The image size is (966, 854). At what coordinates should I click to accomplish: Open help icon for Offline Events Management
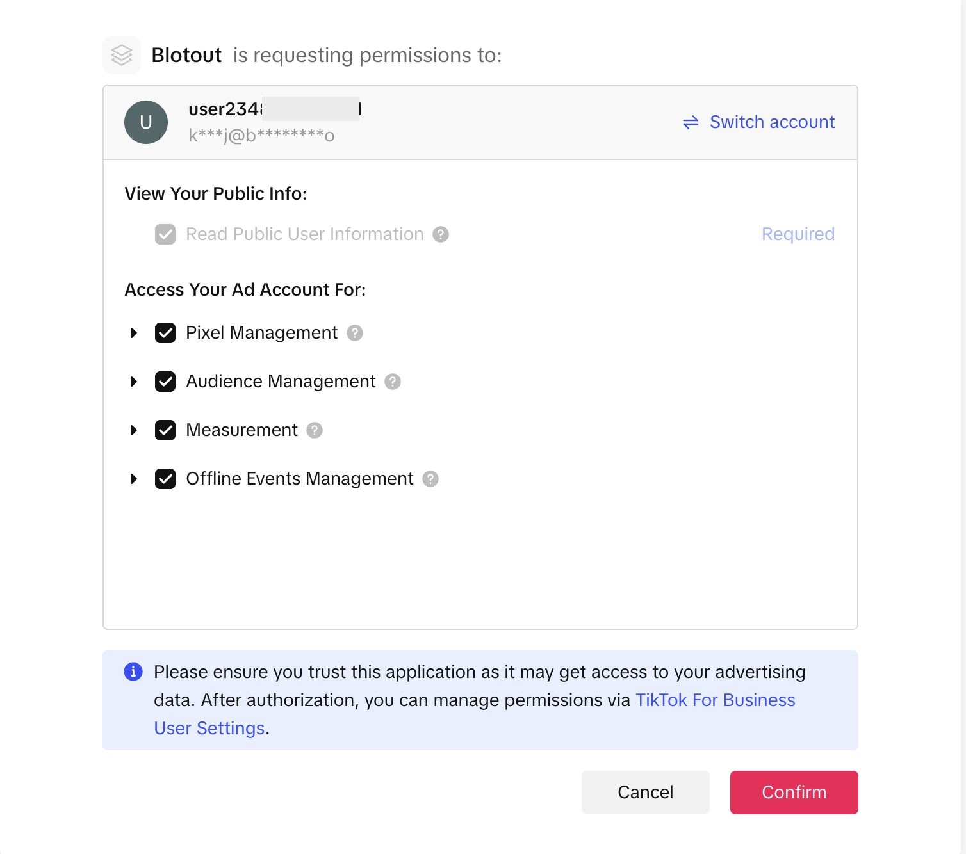430,479
